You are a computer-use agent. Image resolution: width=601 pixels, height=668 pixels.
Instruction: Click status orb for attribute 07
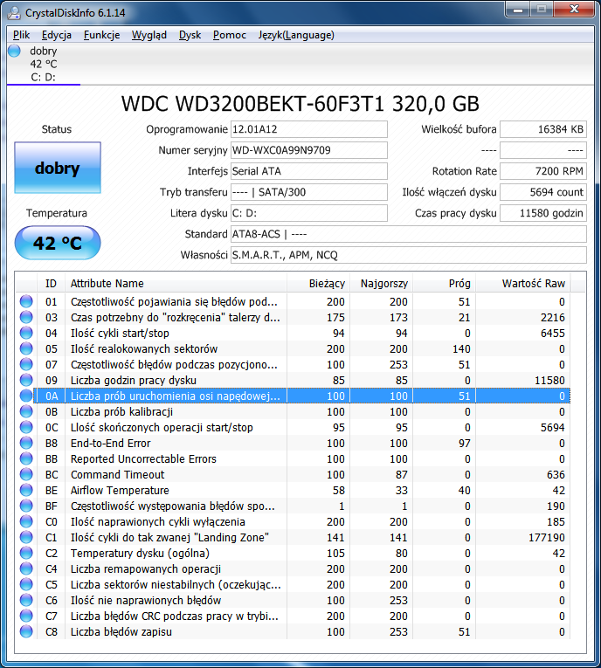coord(26,364)
